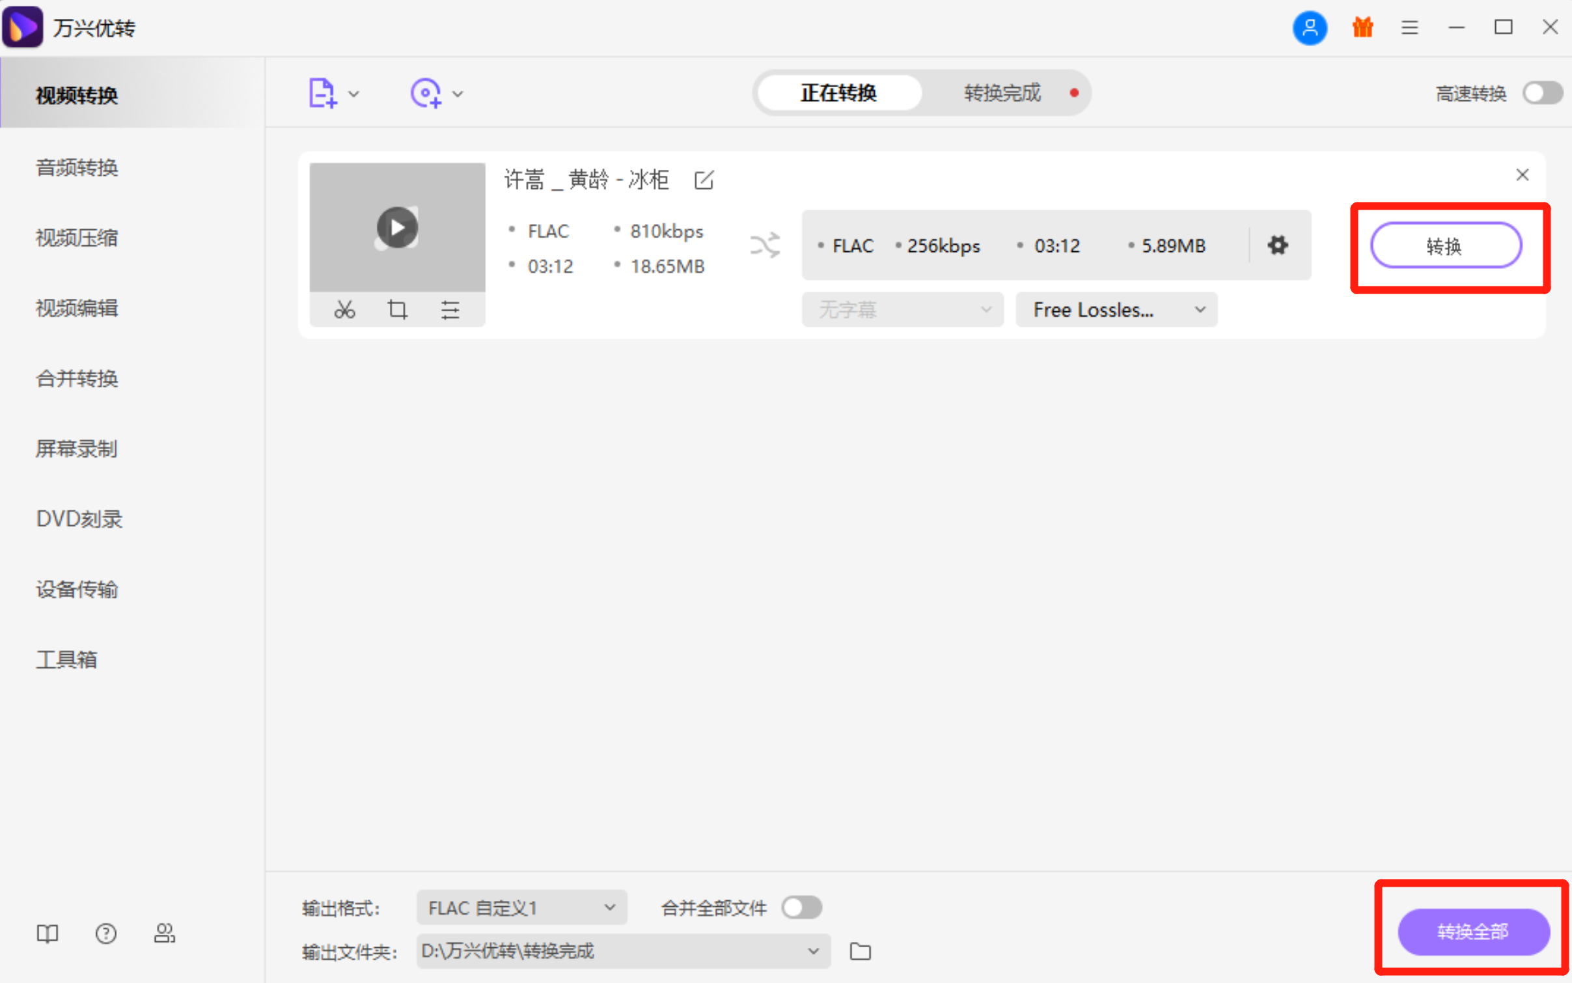This screenshot has height=983, width=1572.
Task: Play the 许嵩 _ 黄龄 - 冰柜 preview thumbnail
Action: (396, 227)
